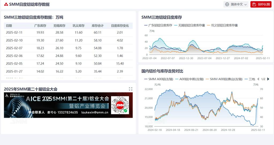
Task: Toggle the 三地 legend series
Action: coord(250,79)
